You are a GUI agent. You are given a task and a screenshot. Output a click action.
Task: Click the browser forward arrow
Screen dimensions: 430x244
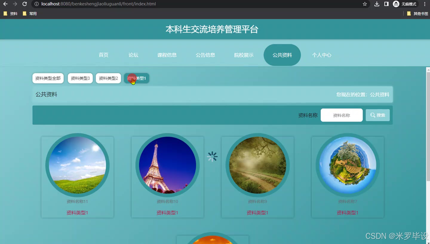coord(15,4)
